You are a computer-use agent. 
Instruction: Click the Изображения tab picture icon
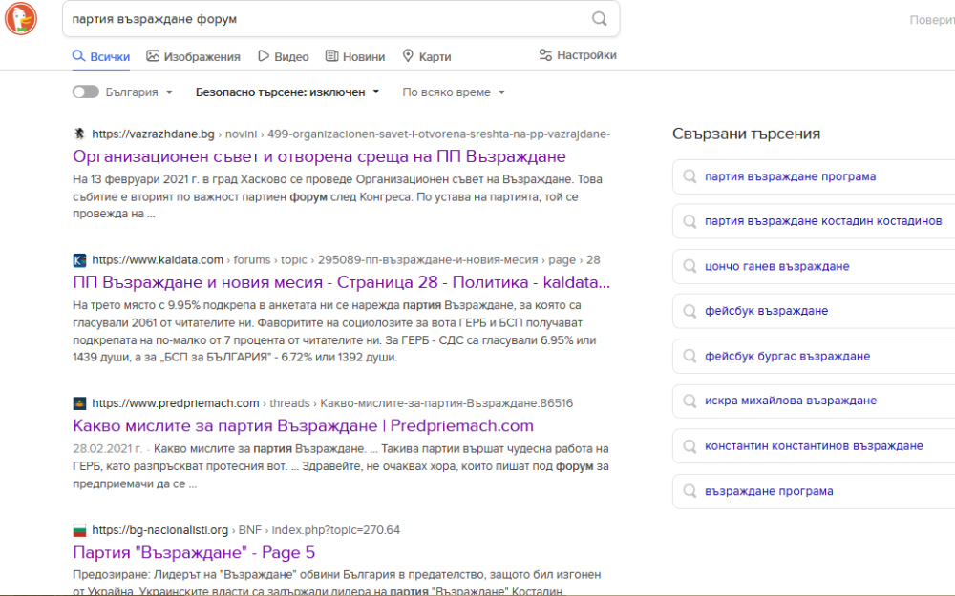[152, 56]
